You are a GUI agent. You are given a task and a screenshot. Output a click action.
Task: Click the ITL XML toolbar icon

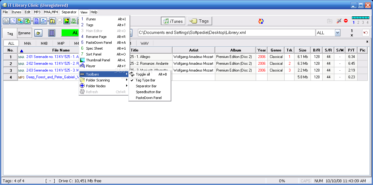point(74,21)
